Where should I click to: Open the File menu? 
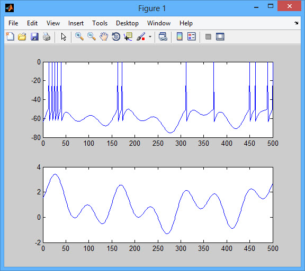coord(13,23)
